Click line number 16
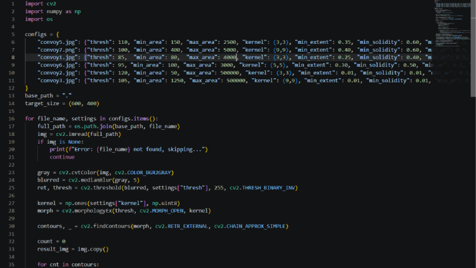This screenshot has height=268, width=476. pos(11,118)
